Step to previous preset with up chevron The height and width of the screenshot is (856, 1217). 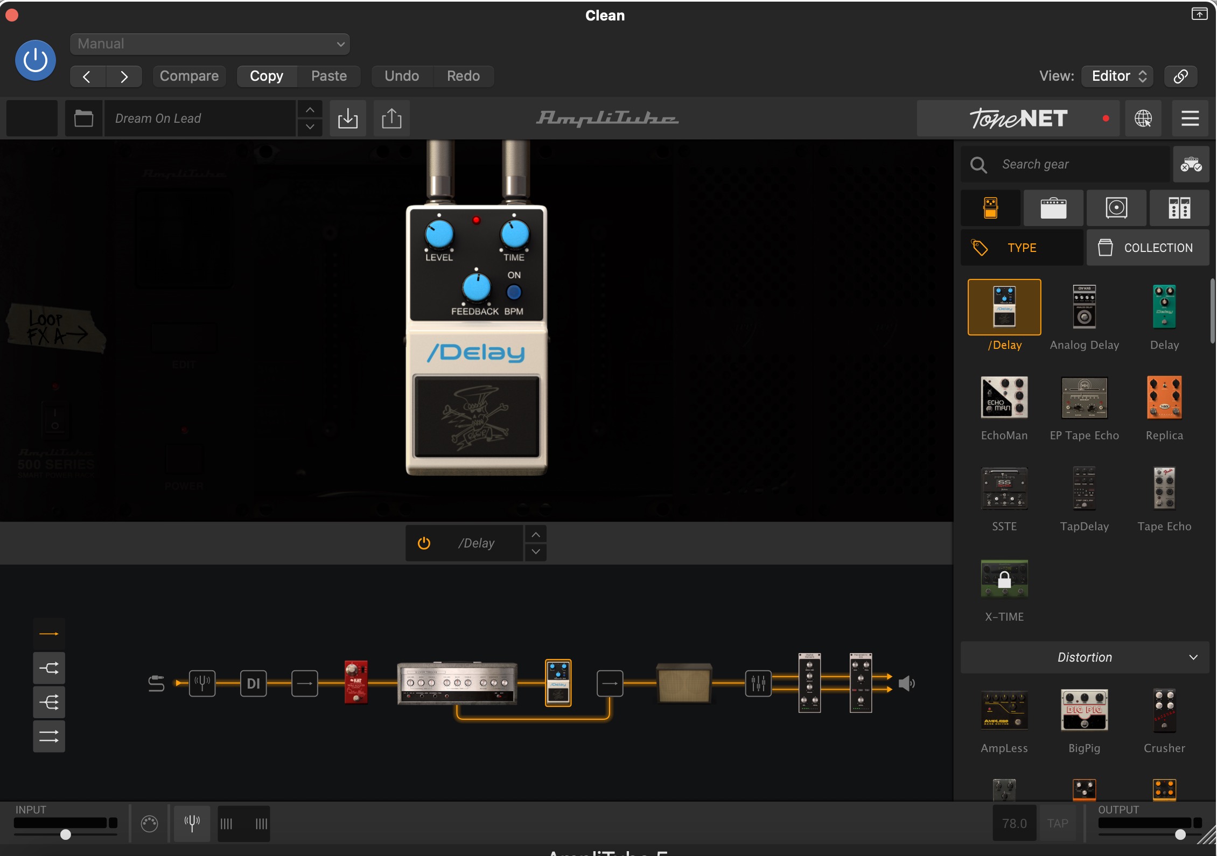point(310,109)
